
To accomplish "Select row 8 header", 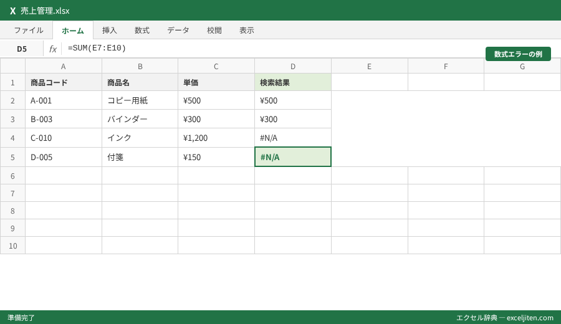I will 13,211.
